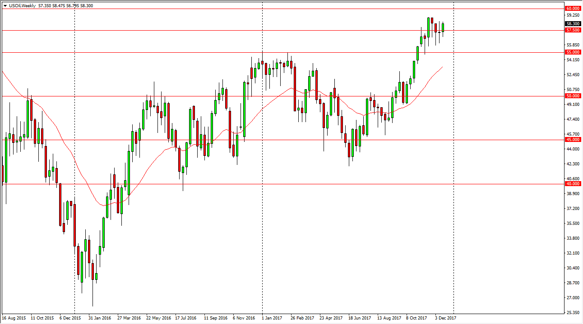This screenshot has height=324, width=583.
Task: Select the 60.000 red price label
Action: pos(573,9)
